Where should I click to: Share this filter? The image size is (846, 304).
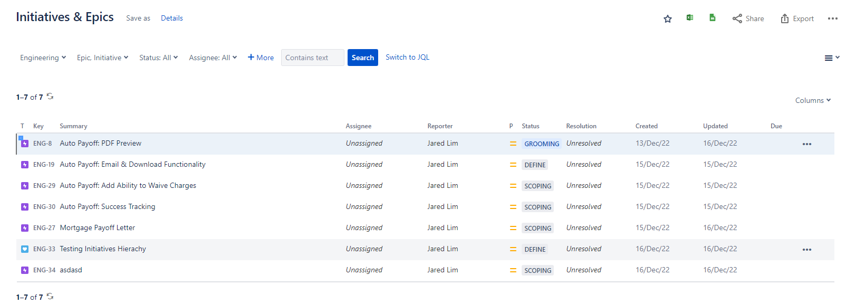point(748,18)
